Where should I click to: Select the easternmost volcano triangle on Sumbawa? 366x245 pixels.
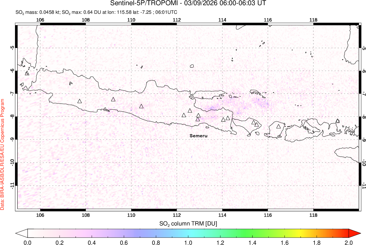click(338, 121)
